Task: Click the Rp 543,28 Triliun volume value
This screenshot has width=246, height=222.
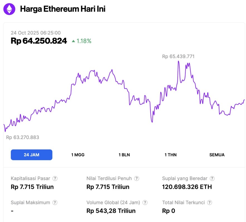Action: (x=111, y=211)
